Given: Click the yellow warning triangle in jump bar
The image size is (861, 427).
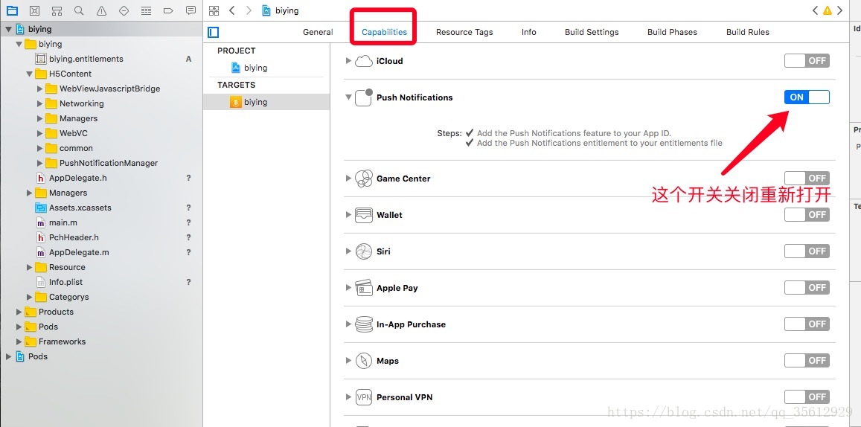Looking at the screenshot, I should click(x=828, y=10).
